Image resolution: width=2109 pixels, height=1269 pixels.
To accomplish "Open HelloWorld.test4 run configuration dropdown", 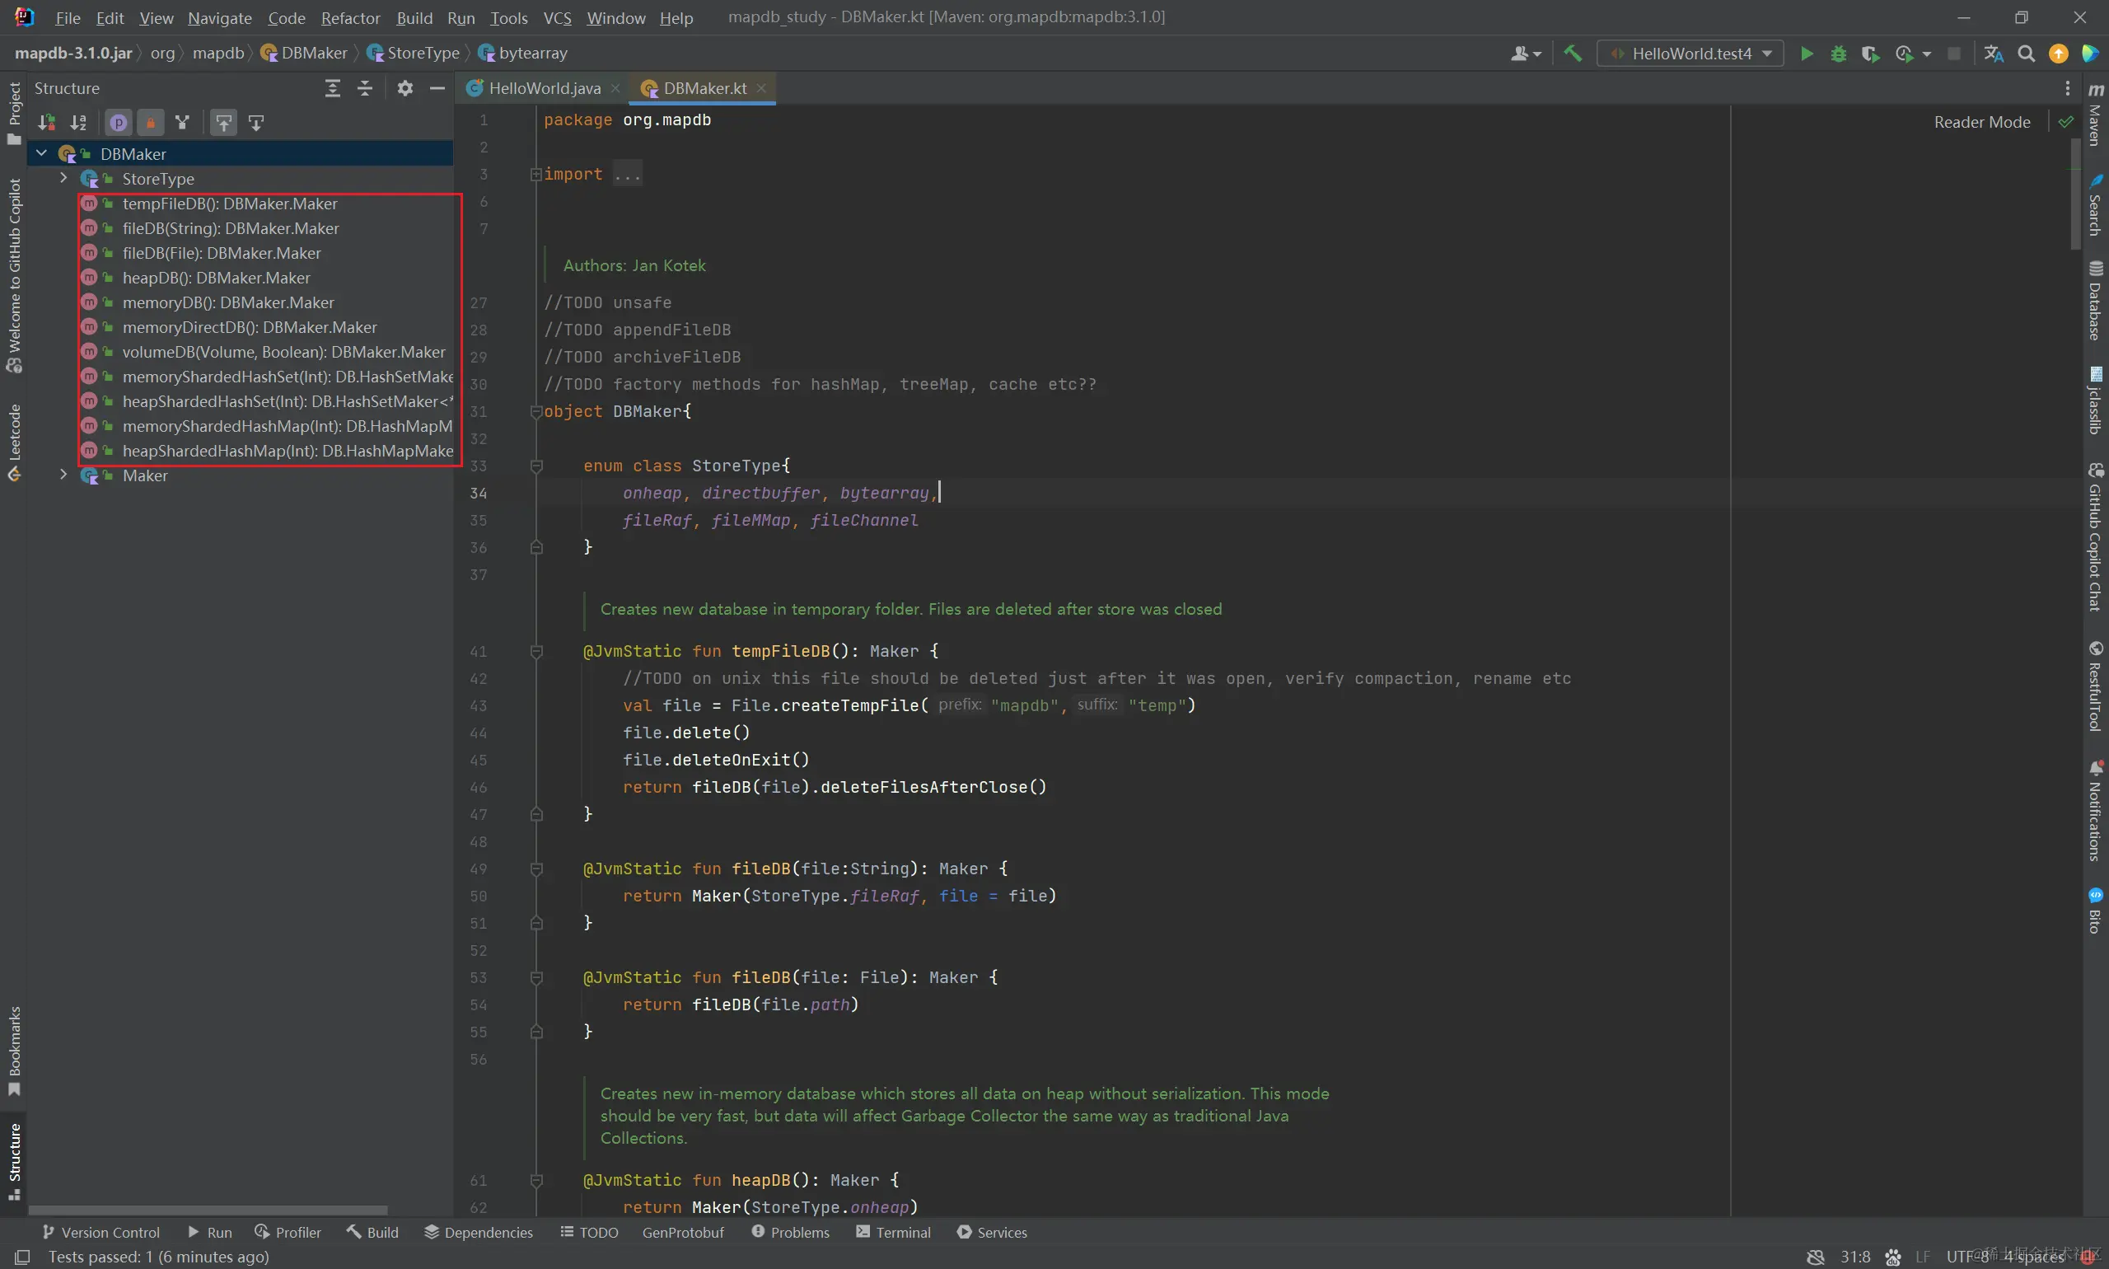I will (x=1690, y=53).
